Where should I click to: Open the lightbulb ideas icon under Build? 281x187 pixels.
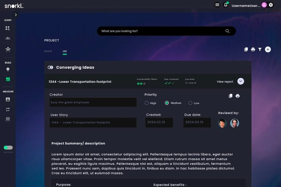8,69
